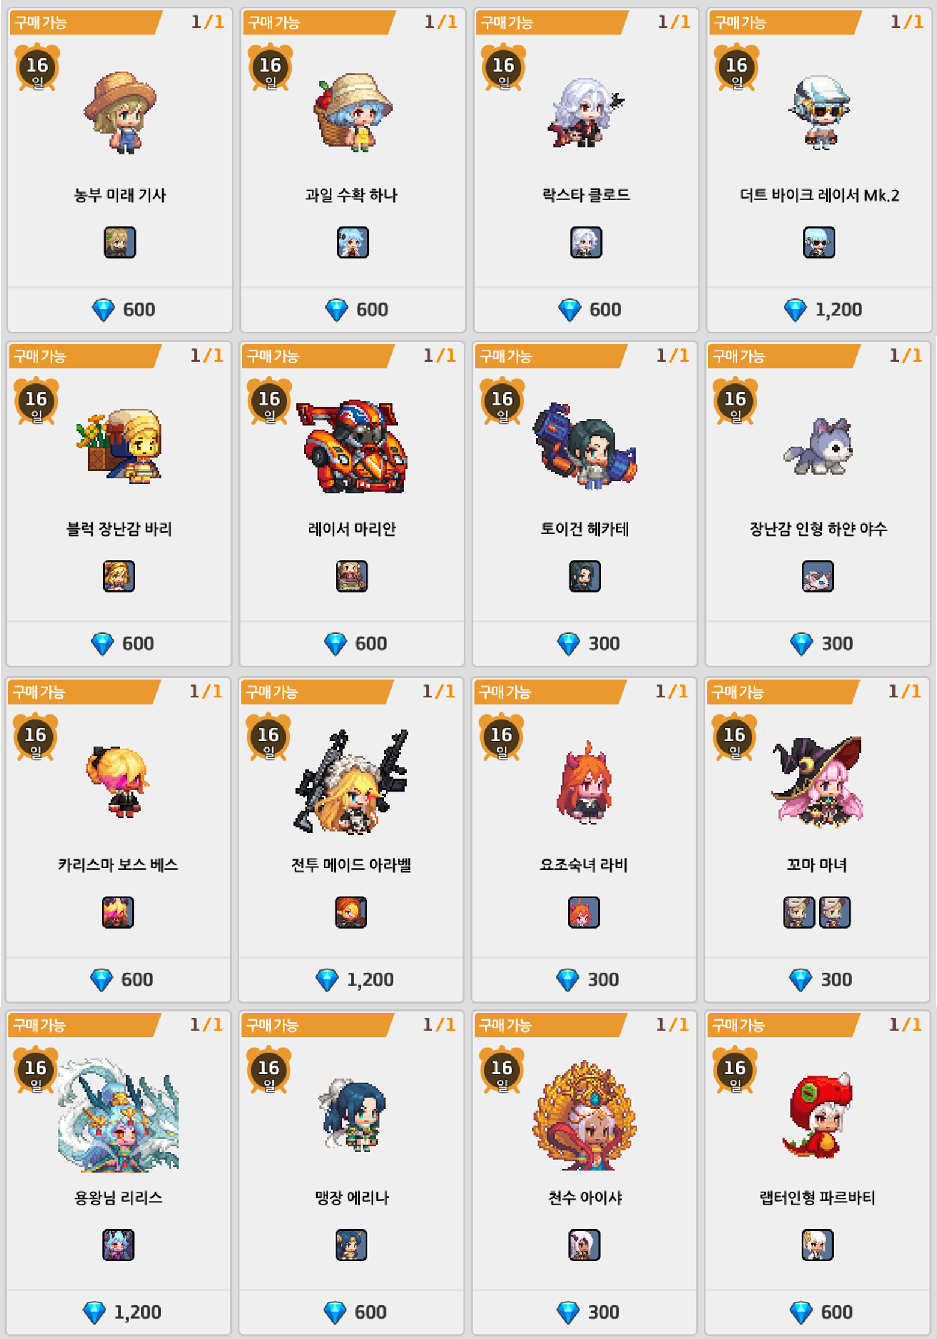Click the 16일 timer badge on 레이서 마리안
The image size is (937, 1339).
pyautogui.click(x=269, y=401)
